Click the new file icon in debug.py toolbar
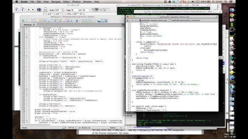 pyautogui.click(x=34, y=21)
